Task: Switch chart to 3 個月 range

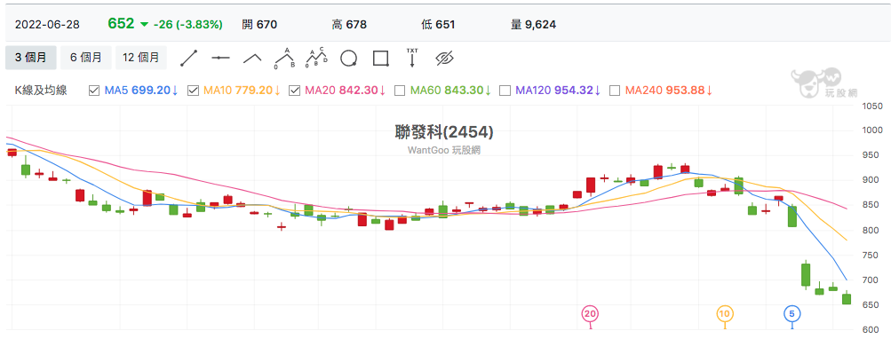Action: click(x=31, y=58)
